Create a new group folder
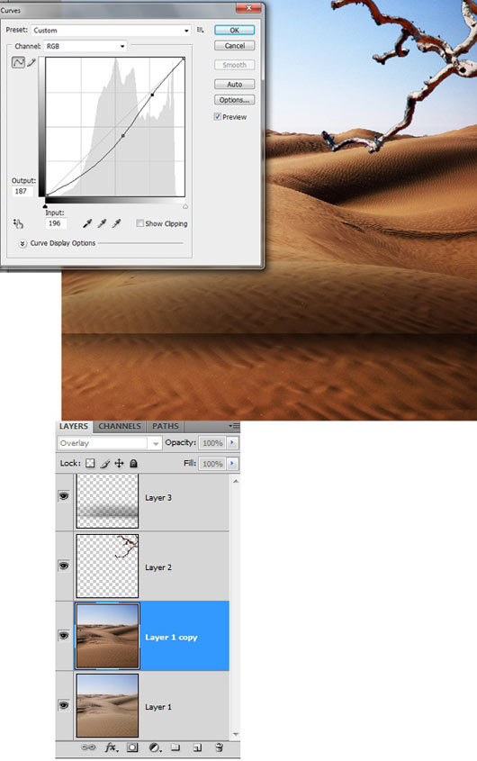Image resolution: width=477 pixels, height=761 pixels. [x=175, y=747]
